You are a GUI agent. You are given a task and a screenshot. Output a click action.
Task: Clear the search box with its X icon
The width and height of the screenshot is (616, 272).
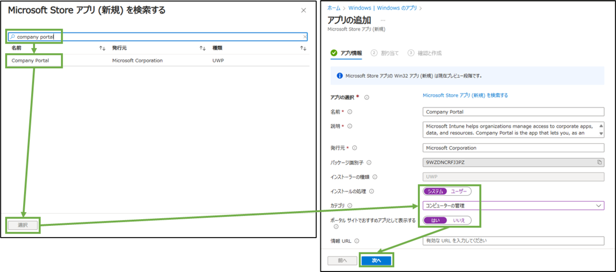305,37
